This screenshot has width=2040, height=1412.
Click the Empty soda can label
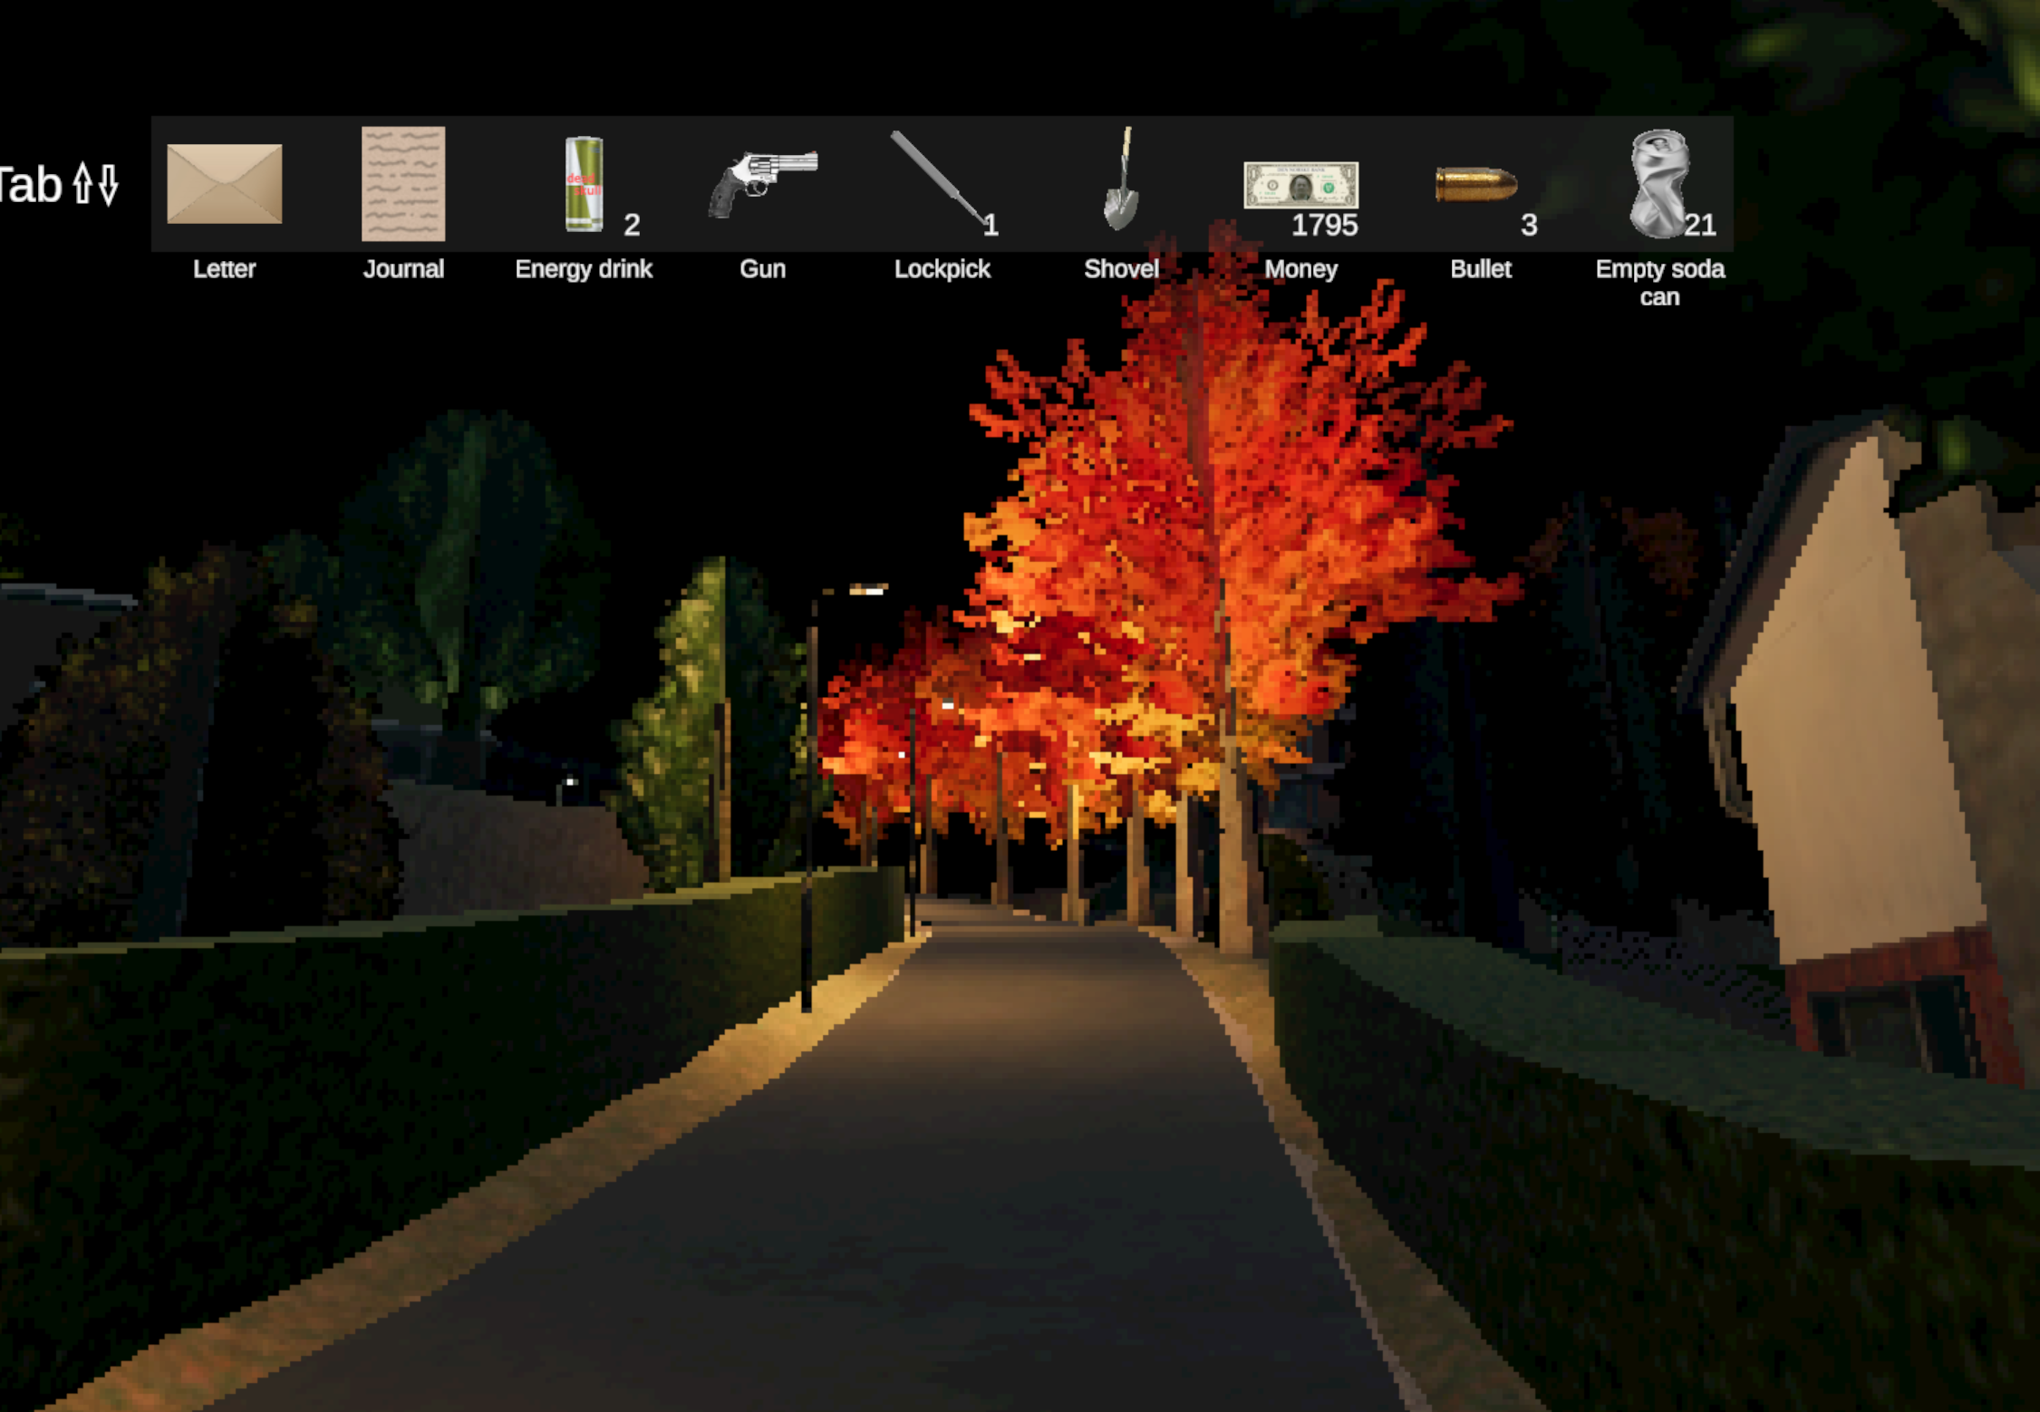pos(1659,282)
